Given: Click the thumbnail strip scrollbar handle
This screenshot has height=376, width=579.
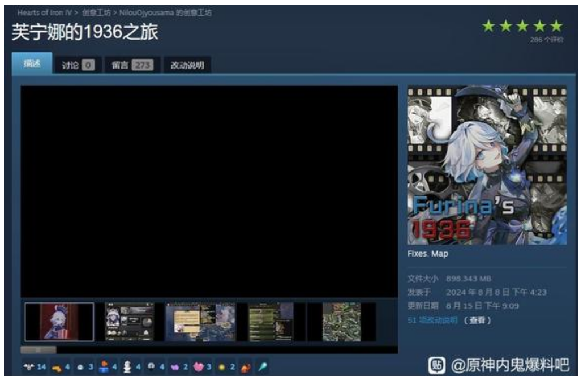Looking at the screenshot, I should pyautogui.click(x=38, y=349).
